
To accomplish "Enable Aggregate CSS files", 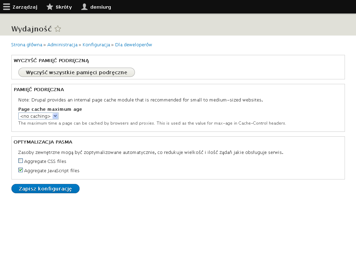I will 20,160.
